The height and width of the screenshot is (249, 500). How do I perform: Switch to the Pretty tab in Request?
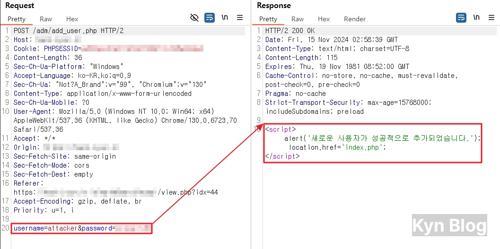click(x=16, y=19)
